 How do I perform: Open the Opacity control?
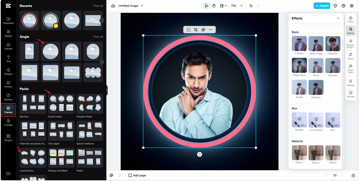[x=351, y=83]
